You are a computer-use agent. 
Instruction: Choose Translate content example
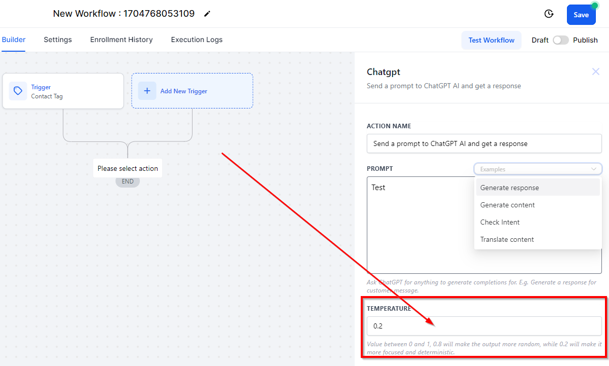point(538,239)
